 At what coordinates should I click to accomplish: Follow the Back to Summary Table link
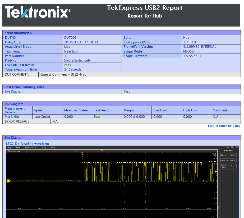(x=224, y=126)
